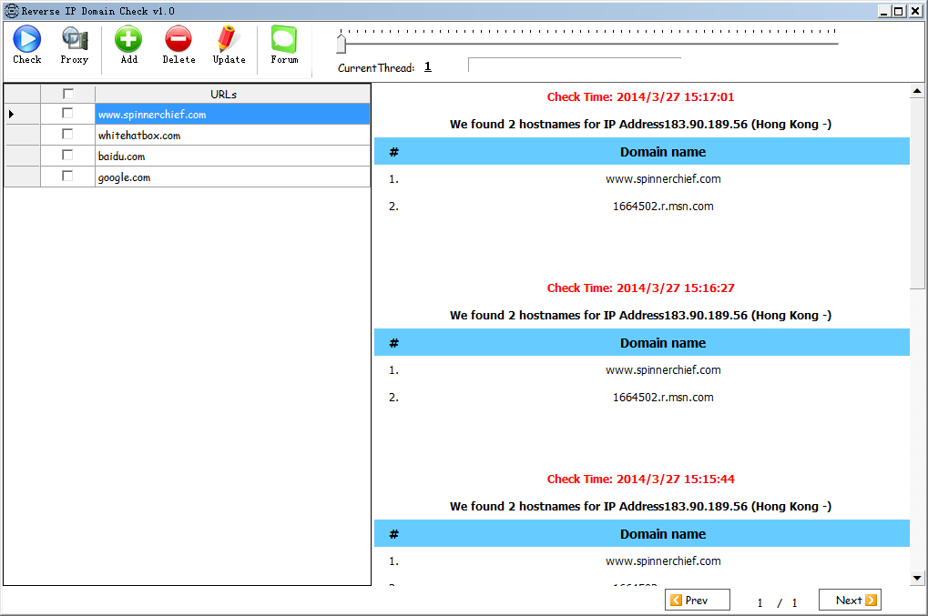Tick the baidu.com row checkbox
This screenshot has width=928, height=616.
click(x=67, y=156)
